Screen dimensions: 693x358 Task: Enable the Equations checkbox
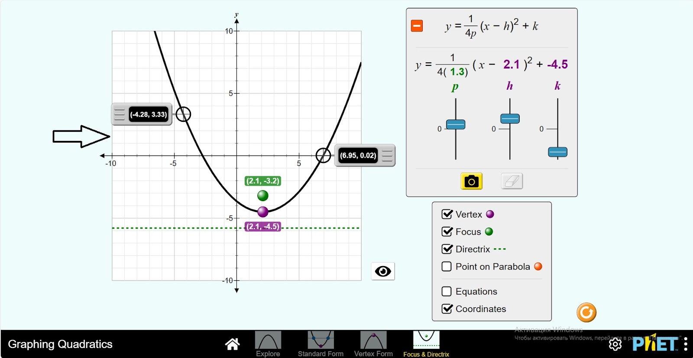[x=447, y=291]
